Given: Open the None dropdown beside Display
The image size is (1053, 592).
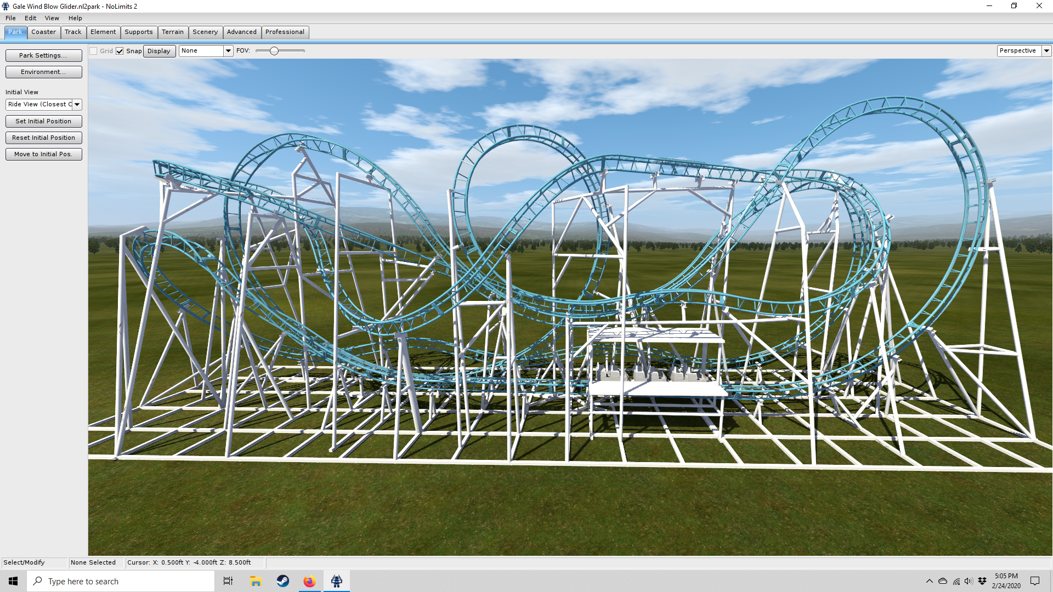Looking at the screenshot, I should click(228, 50).
